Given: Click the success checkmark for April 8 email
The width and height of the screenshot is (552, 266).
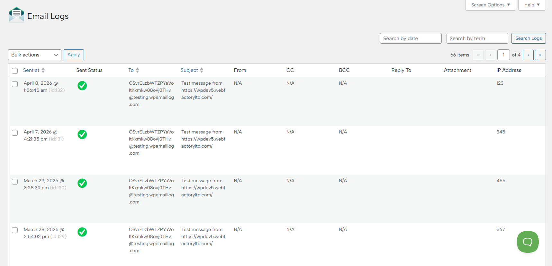Looking at the screenshot, I should (x=82, y=86).
